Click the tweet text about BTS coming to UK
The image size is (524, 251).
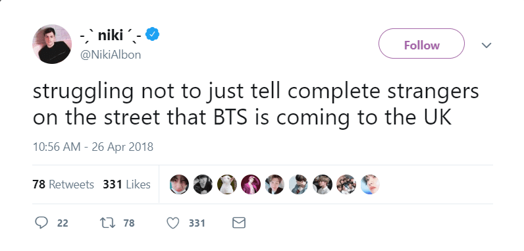[x=255, y=104]
